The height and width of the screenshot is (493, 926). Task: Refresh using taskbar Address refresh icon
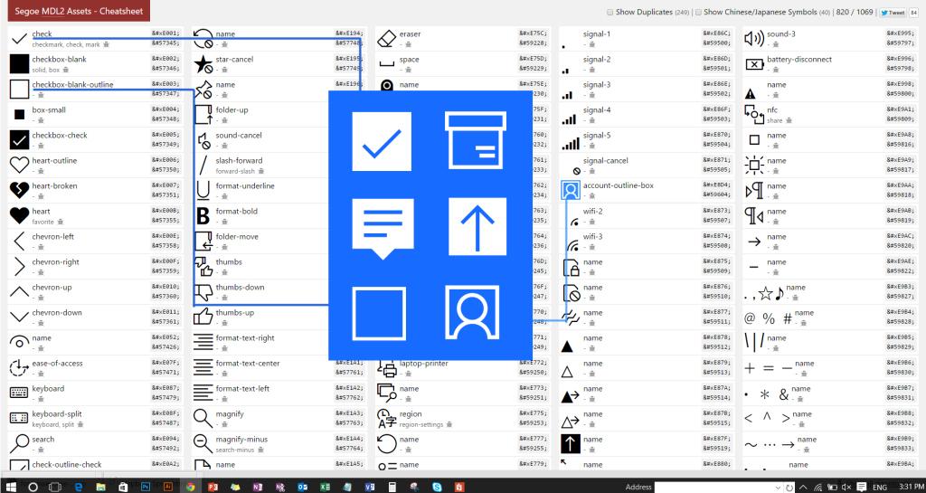(789, 488)
